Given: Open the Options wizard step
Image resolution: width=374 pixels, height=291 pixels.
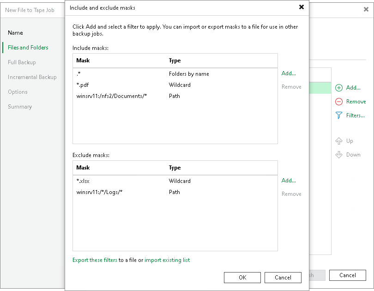Looking at the screenshot, I should (x=18, y=92).
